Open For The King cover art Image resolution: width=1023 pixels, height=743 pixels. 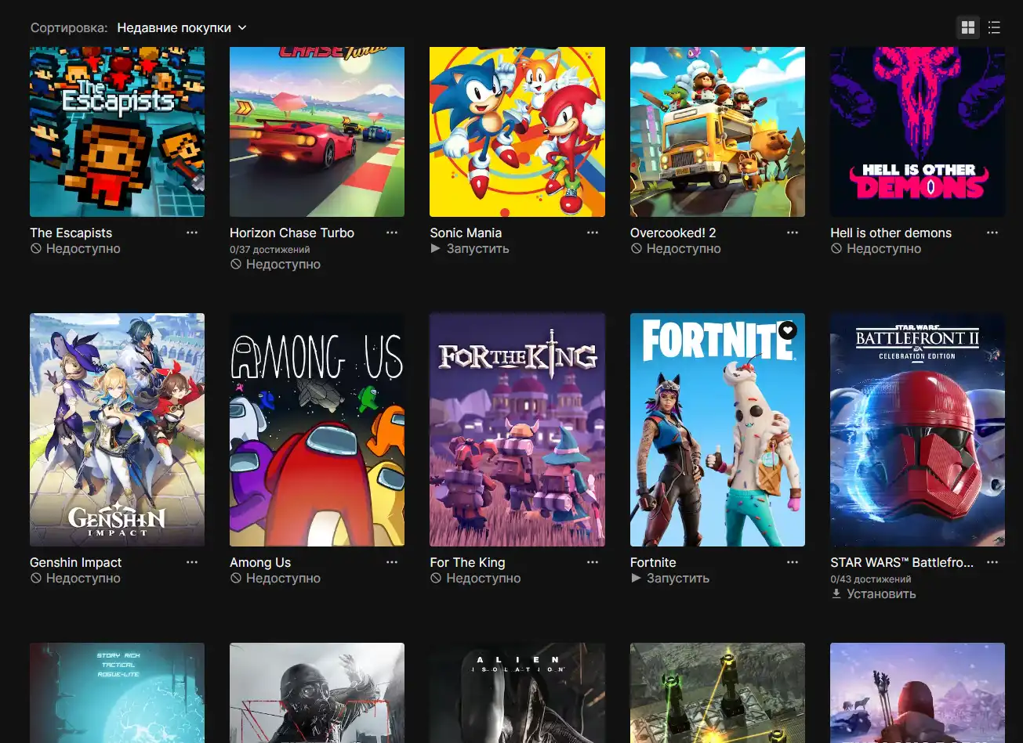517,430
